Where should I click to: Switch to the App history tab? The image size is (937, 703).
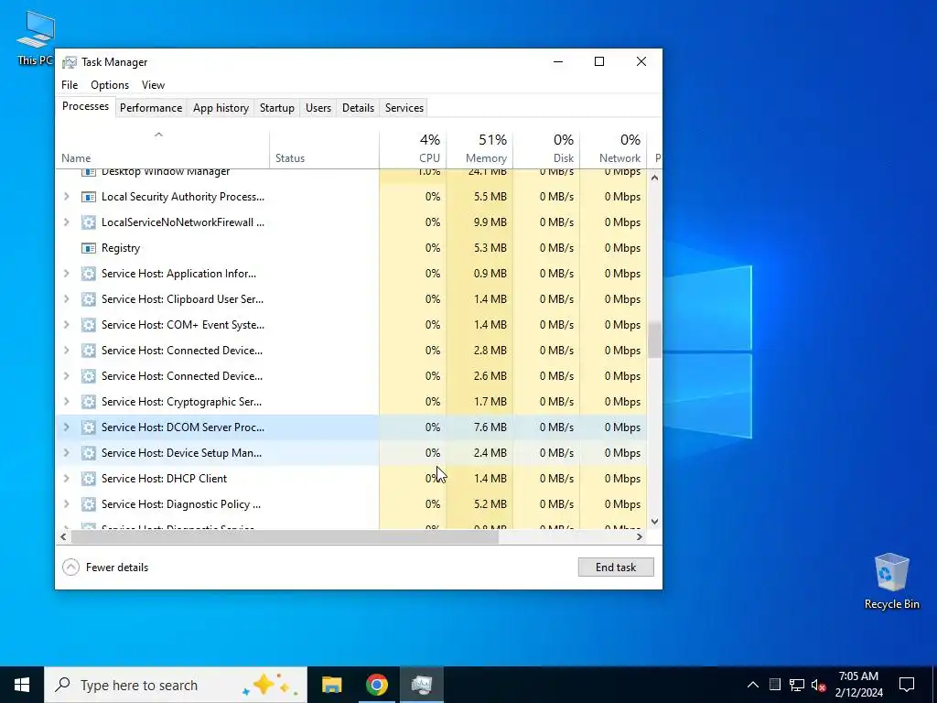(221, 108)
